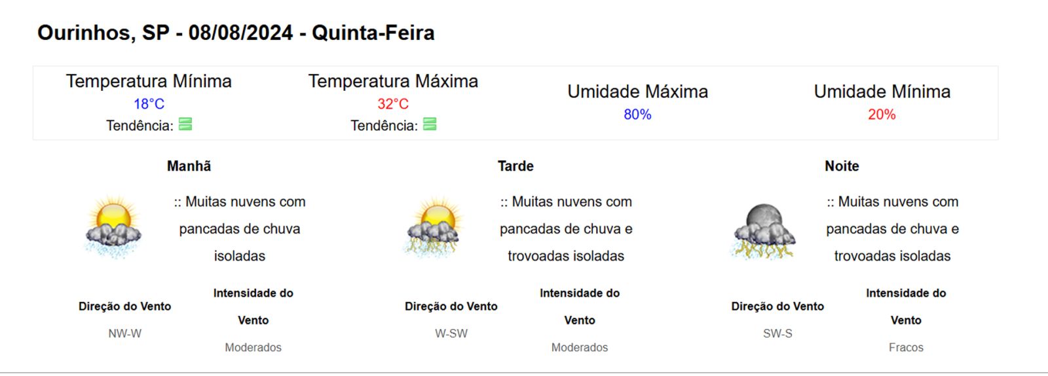Click the Umidade Mínima label

[882, 92]
